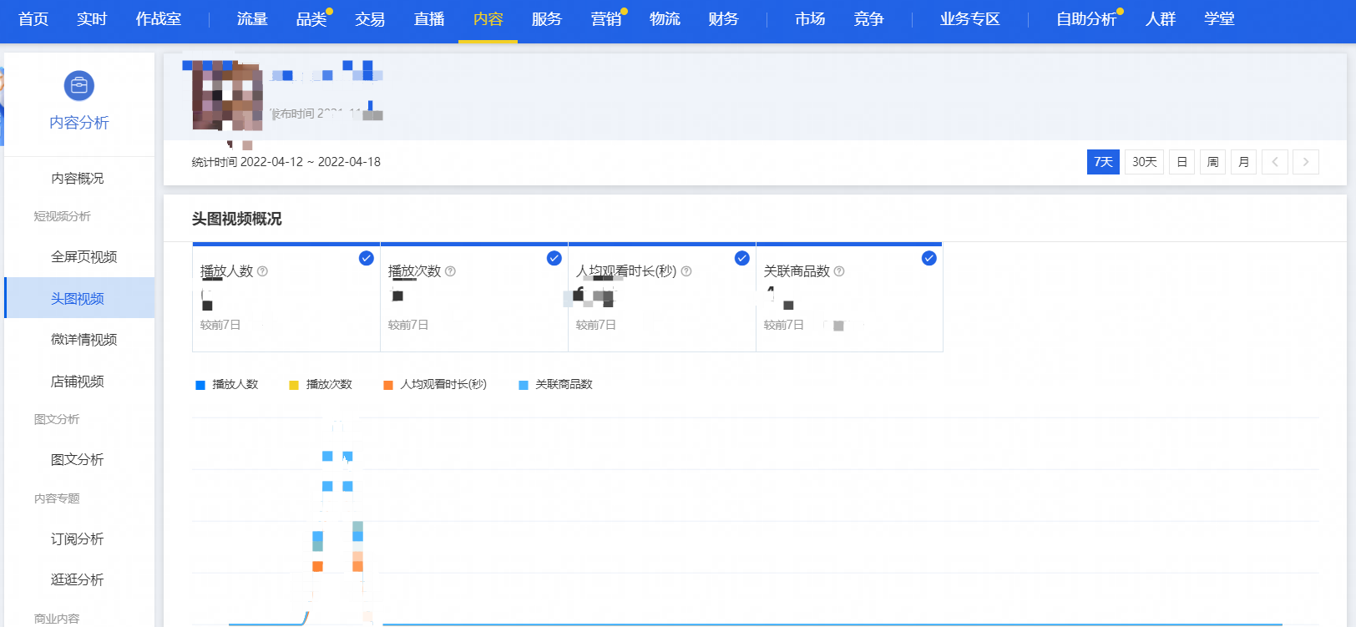Select the 内容 top menu tab
The height and width of the screenshot is (627, 1356).
click(488, 19)
